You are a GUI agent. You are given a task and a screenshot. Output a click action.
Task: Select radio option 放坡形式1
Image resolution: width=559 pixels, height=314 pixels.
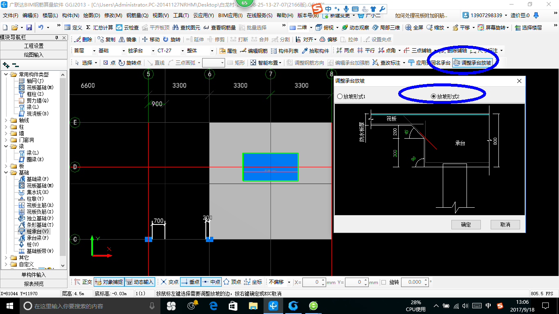pyautogui.click(x=351, y=96)
